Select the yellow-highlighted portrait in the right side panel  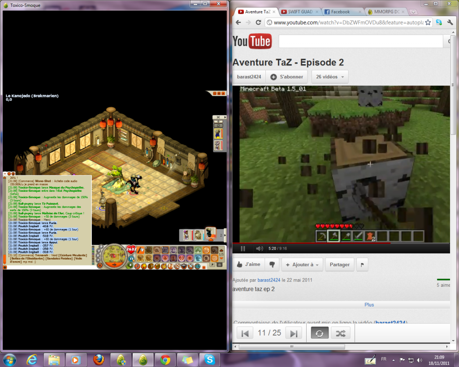coord(218,134)
